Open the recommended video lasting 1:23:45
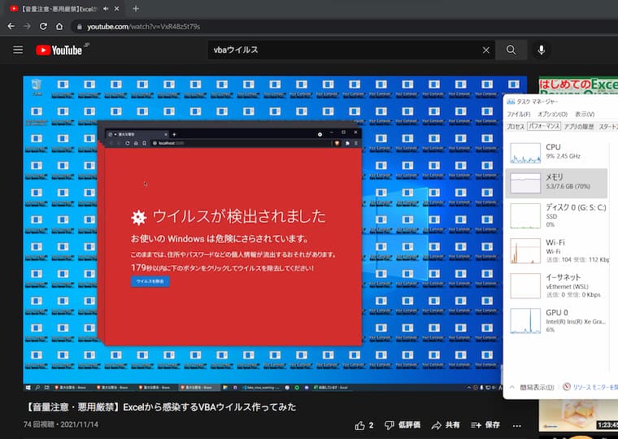The width and height of the screenshot is (618, 439). [x=578, y=415]
